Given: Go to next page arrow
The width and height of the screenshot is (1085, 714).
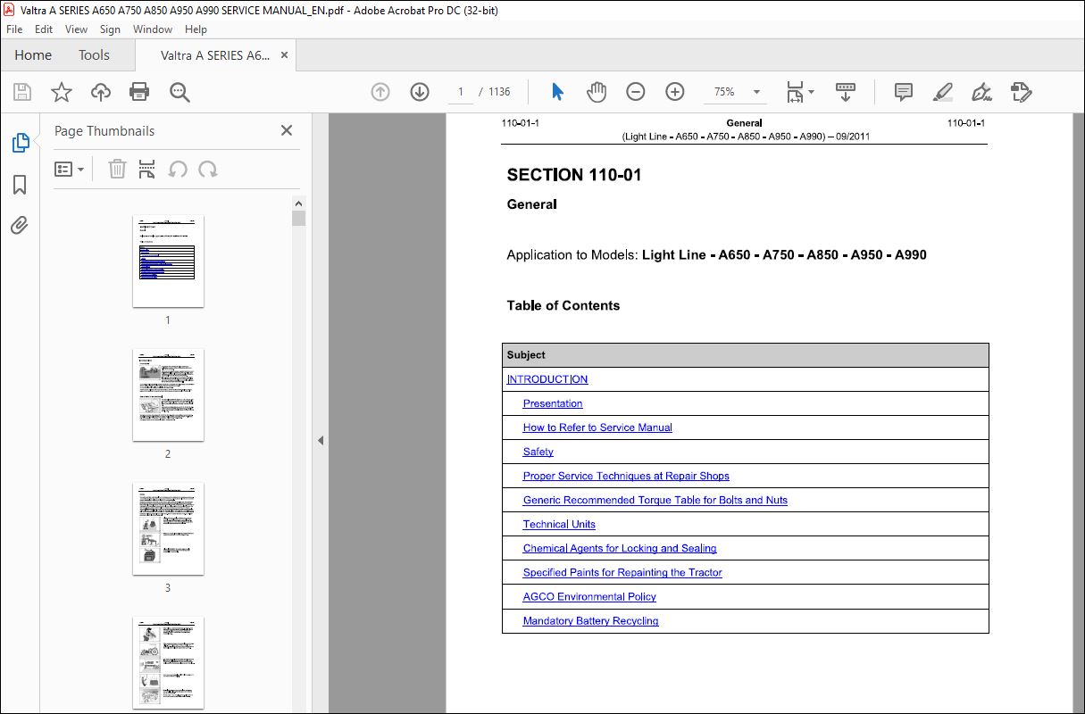Looking at the screenshot, I should pos(420,92).
